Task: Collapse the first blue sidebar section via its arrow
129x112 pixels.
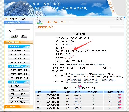Action: pos(28,47)
